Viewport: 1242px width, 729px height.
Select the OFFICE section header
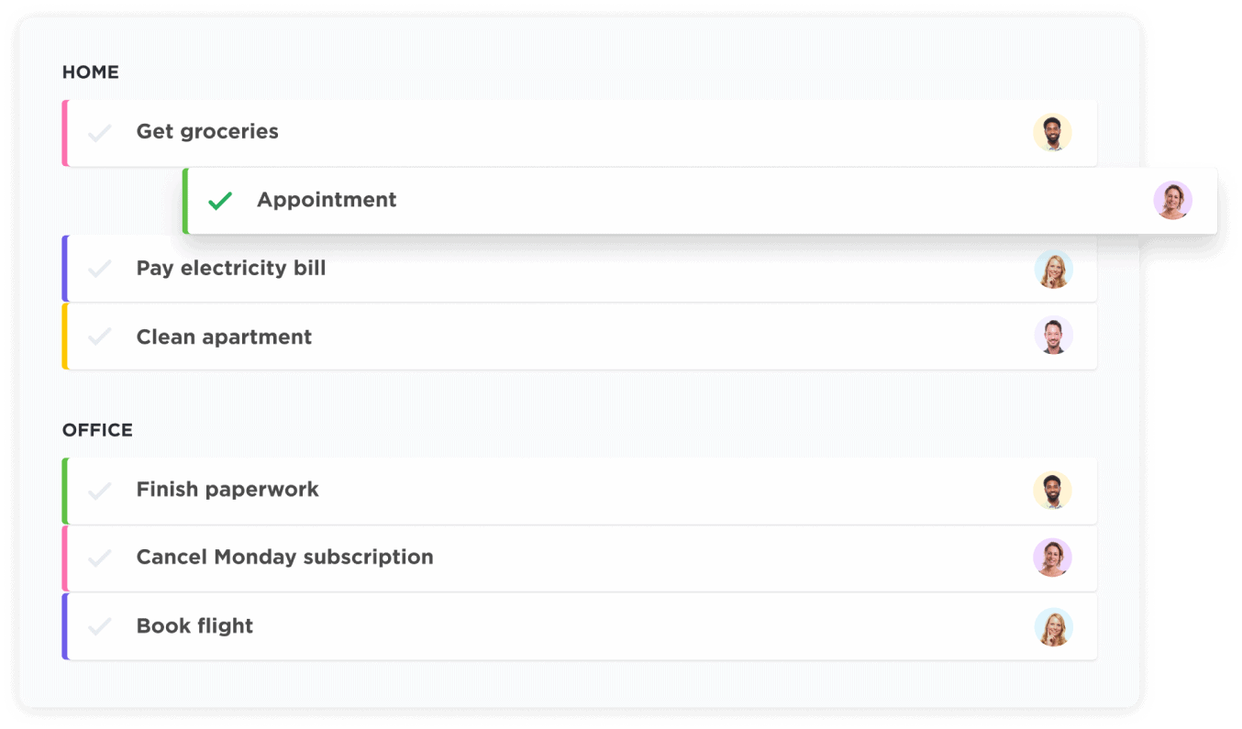coord(97,429)
